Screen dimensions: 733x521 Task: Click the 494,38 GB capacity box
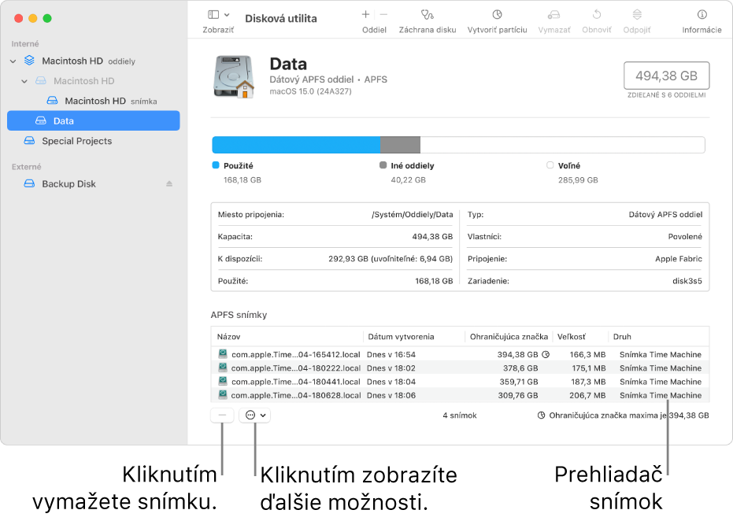pos(666,76)
